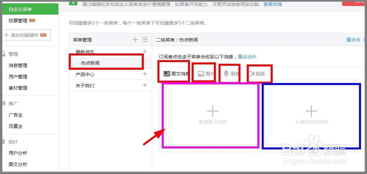367x174 pixels.
Task: Open 用户分析 page
Action: point(18,153)
